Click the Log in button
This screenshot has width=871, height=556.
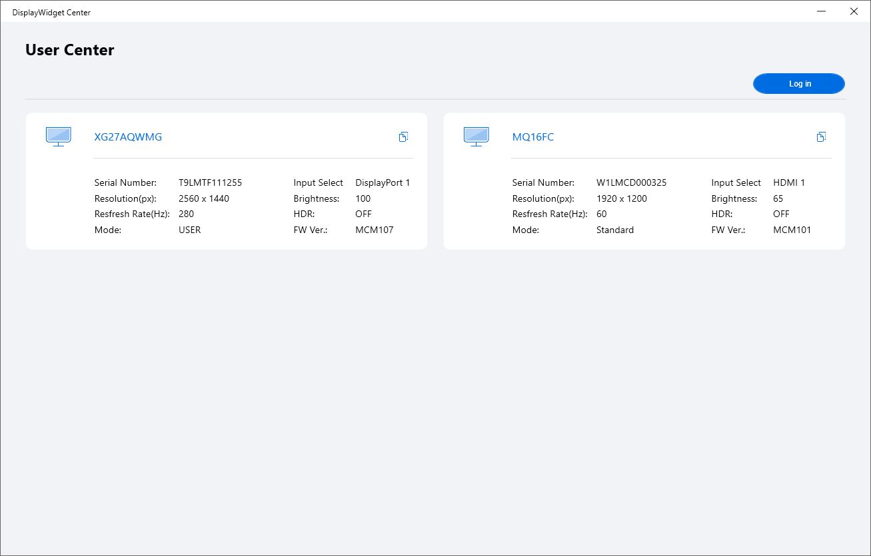[x=799, y=84]
